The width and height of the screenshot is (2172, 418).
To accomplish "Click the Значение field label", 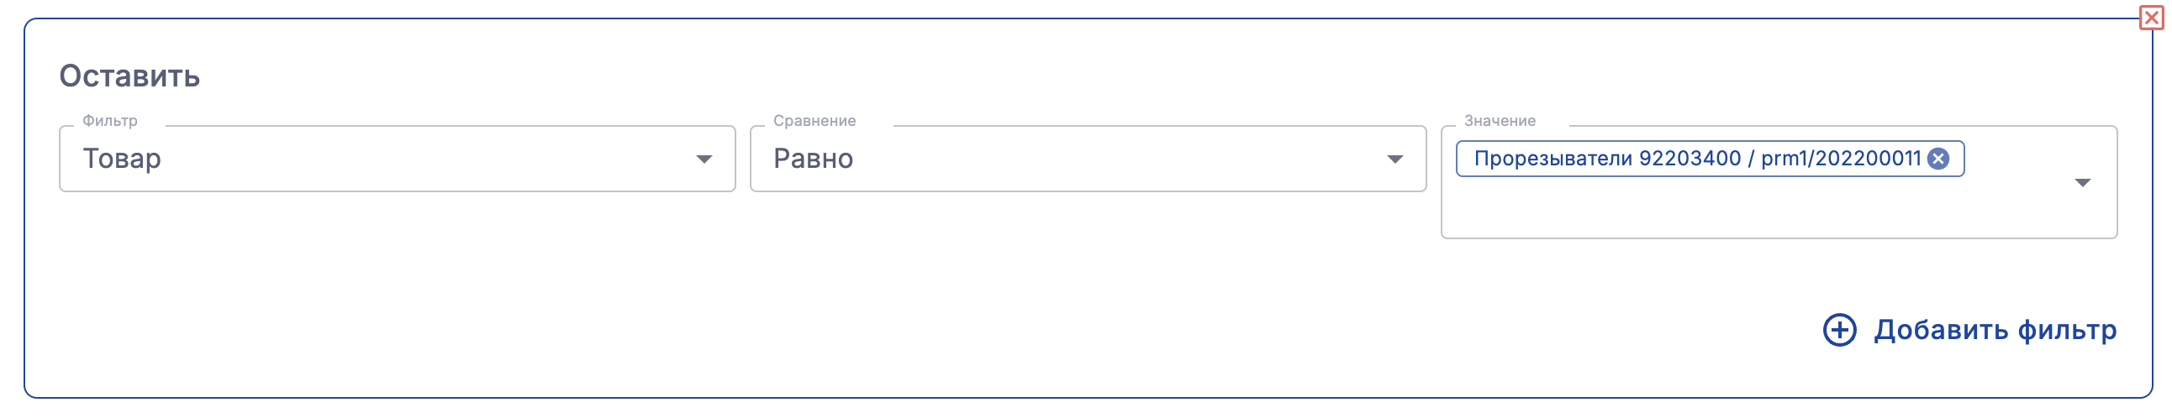I will point(1500,121).
